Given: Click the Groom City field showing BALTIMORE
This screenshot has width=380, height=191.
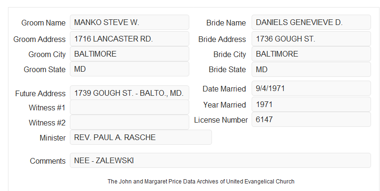Looking at the screenshot, I should coord(129,54).
